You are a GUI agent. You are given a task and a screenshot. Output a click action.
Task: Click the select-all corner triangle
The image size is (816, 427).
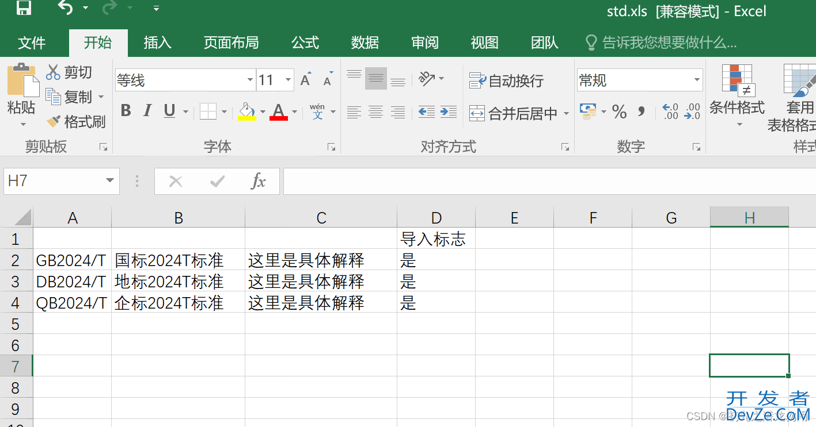click(x=22, y=217)
